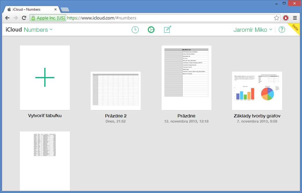Click the green padlock security icon

click(x=33, y=18)
